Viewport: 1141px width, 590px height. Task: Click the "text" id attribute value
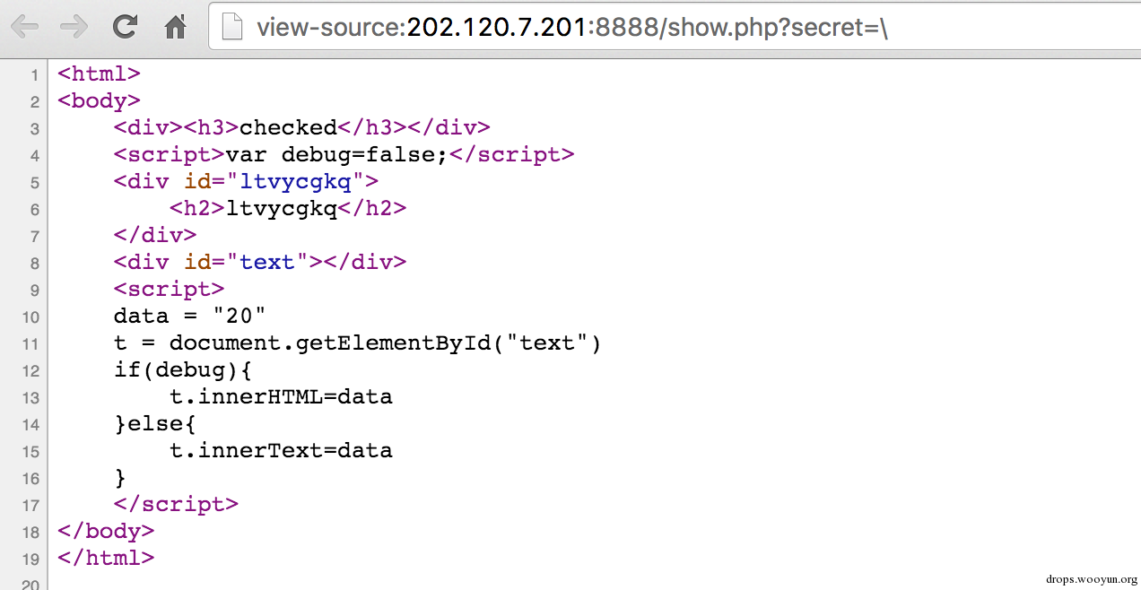coord(267,262)
